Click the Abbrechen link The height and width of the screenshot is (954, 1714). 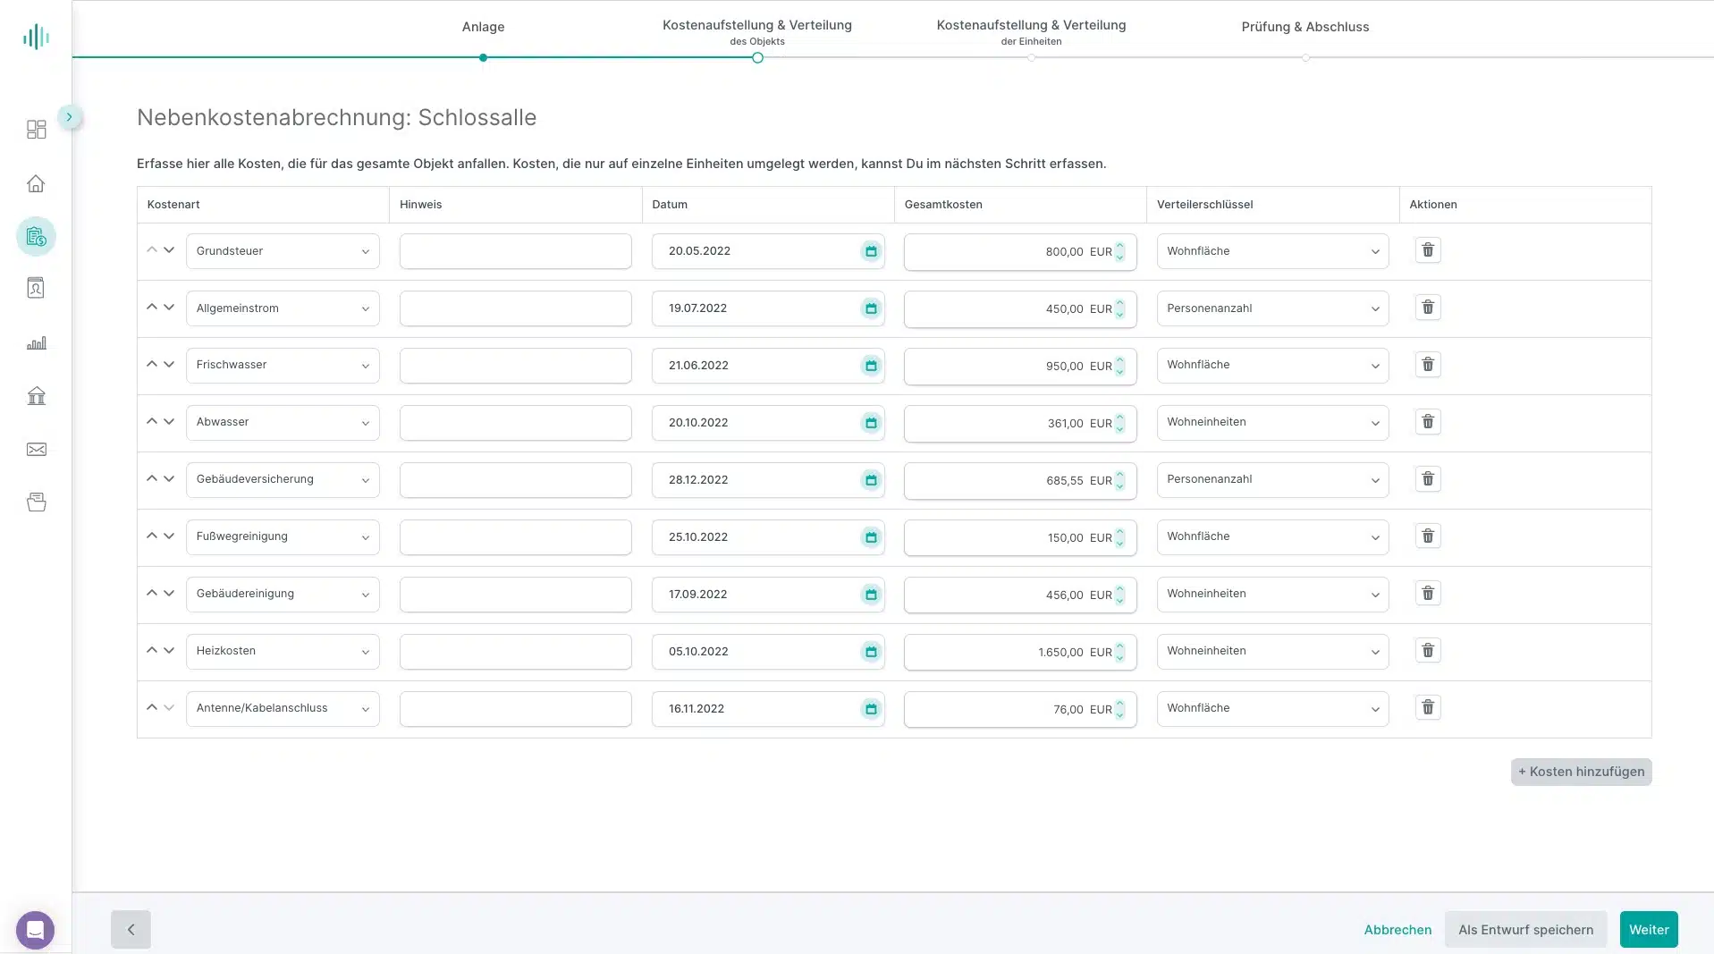pyautogui.click(x=1397, y=930)
